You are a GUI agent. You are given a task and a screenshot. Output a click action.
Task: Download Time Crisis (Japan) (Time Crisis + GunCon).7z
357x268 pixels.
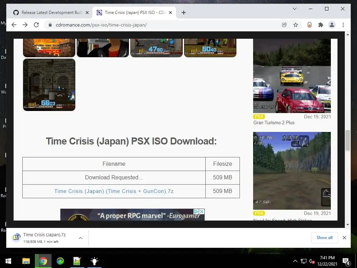click(x=114, y=191)
